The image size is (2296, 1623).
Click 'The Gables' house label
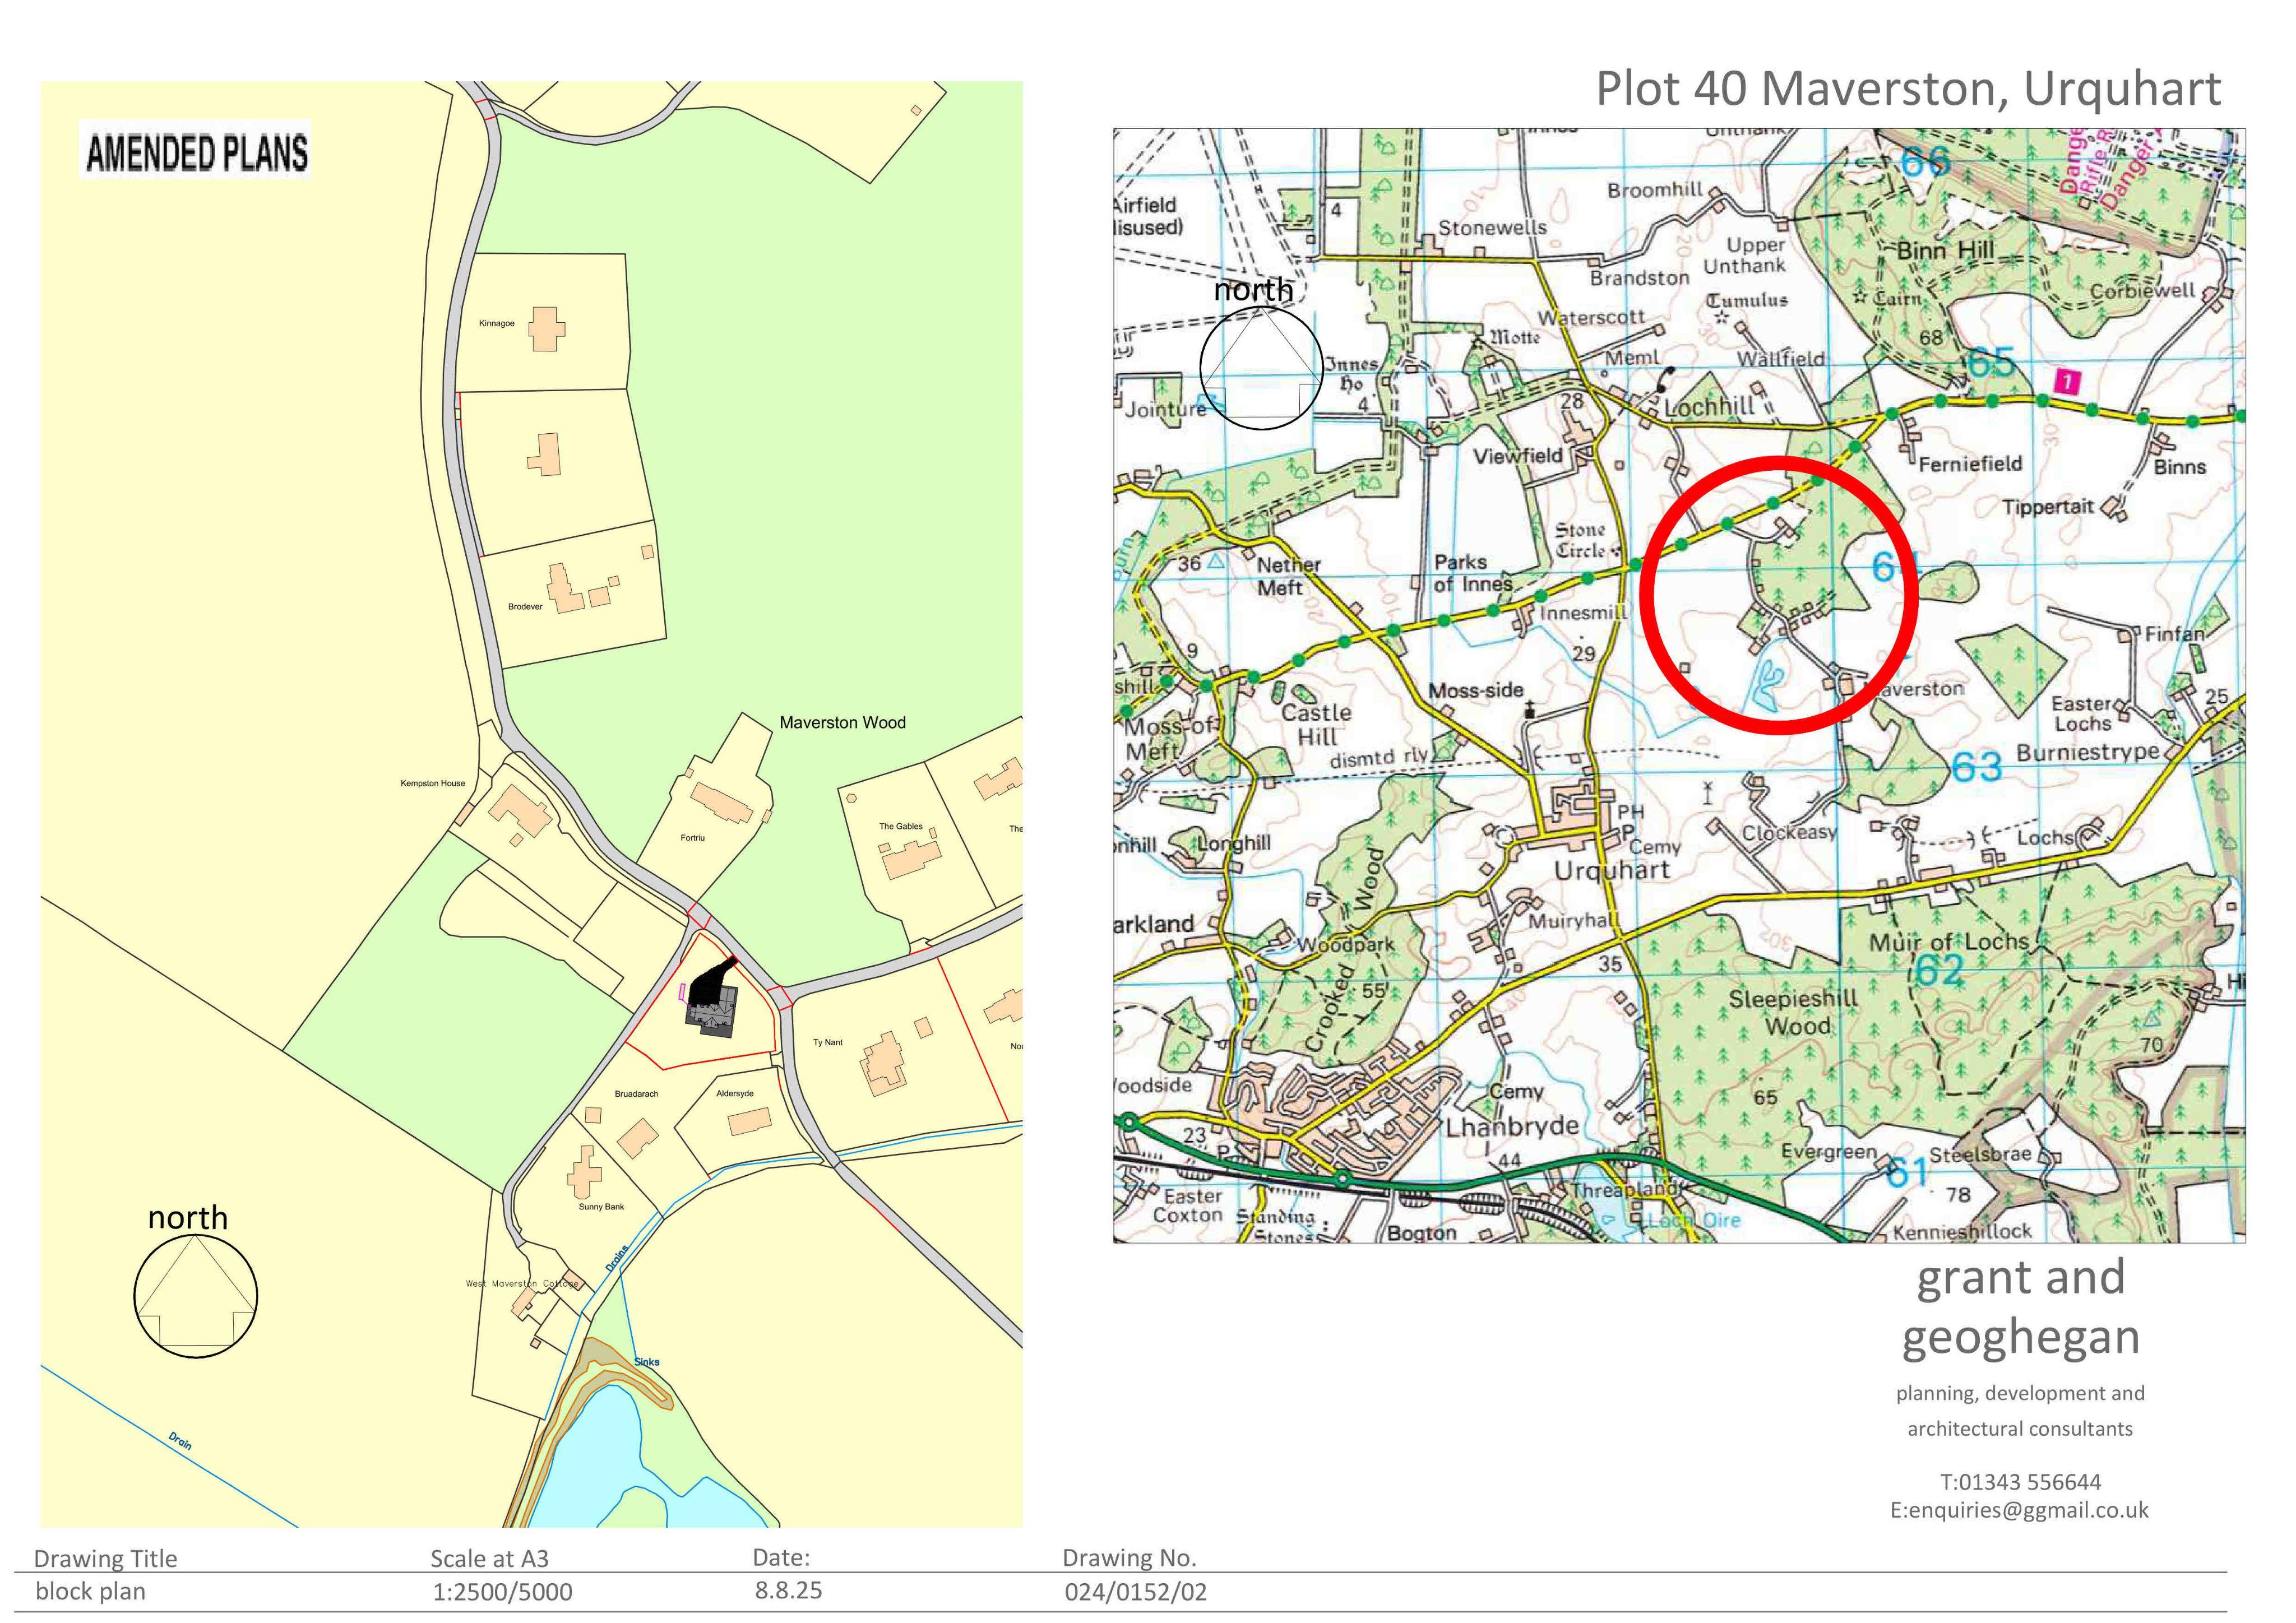(x=901, y=826)
